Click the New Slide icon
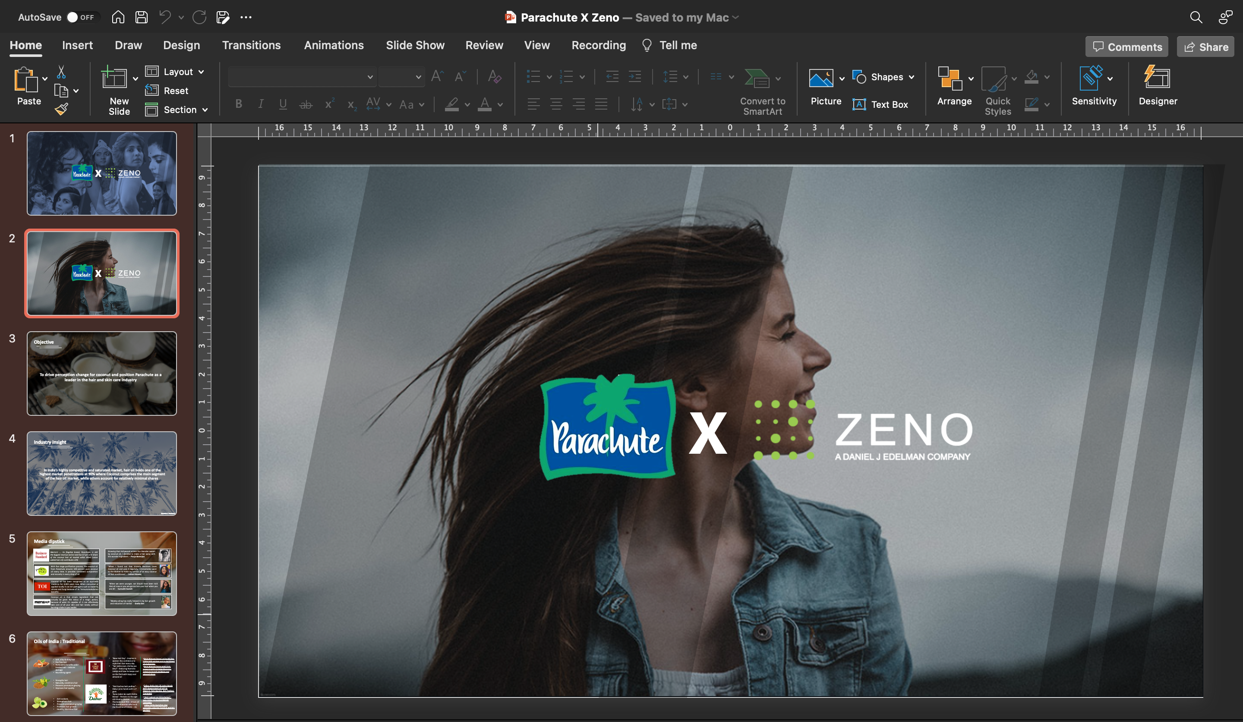Screen dimensions: 1243x722 [x=114, y=78]
